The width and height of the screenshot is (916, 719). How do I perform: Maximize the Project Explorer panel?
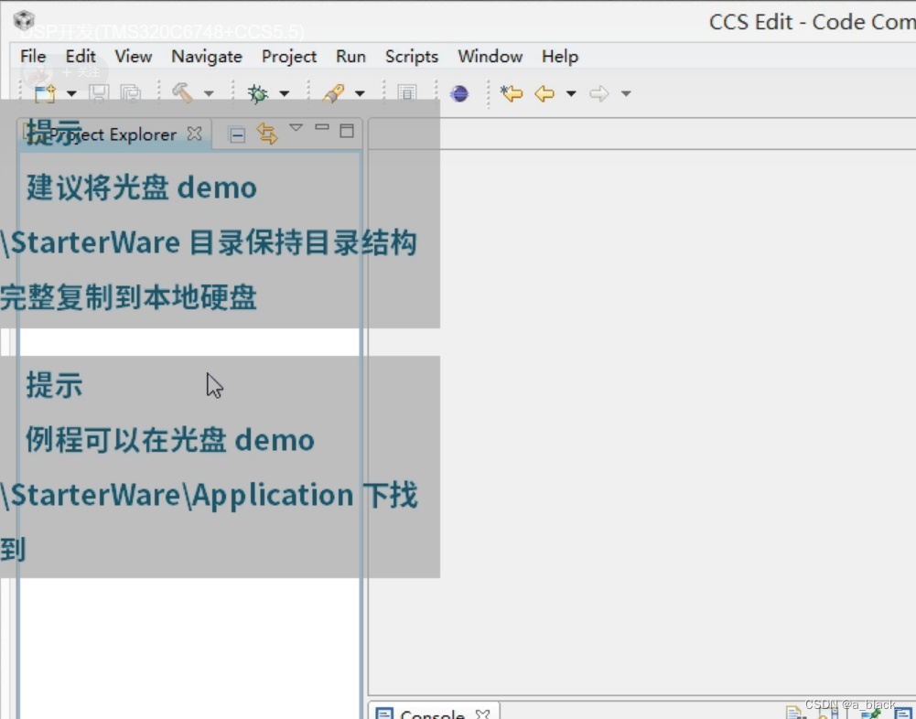pos(347,130)
